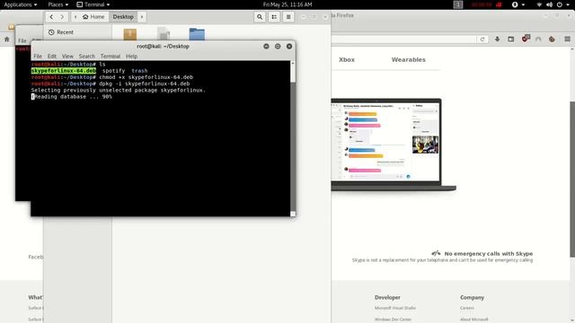Open File menu of the background terminal

[22, 40]
